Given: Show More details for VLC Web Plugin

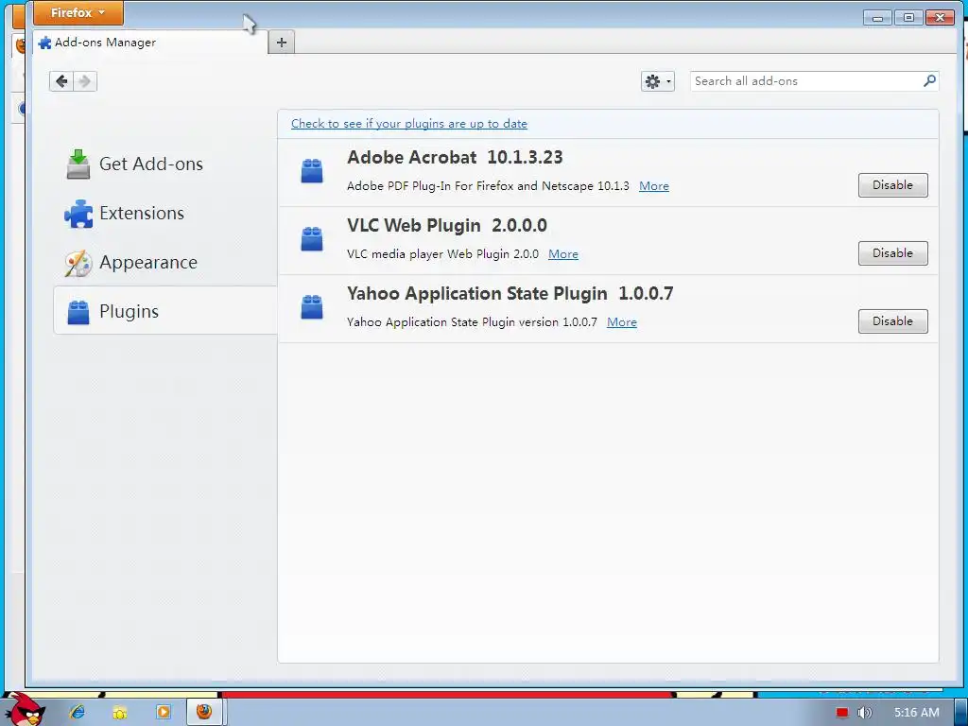Looking at the screenshot, I should (x=563, y=253).
